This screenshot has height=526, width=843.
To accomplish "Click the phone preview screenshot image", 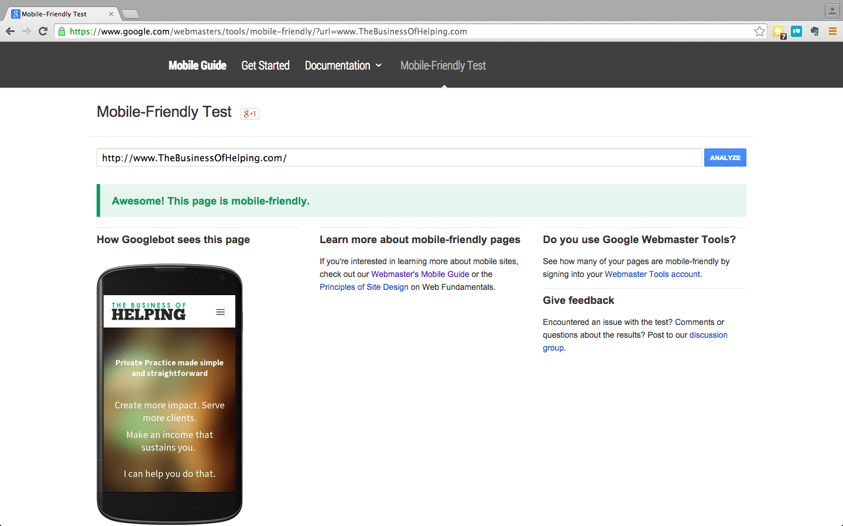I will [170, 393].
